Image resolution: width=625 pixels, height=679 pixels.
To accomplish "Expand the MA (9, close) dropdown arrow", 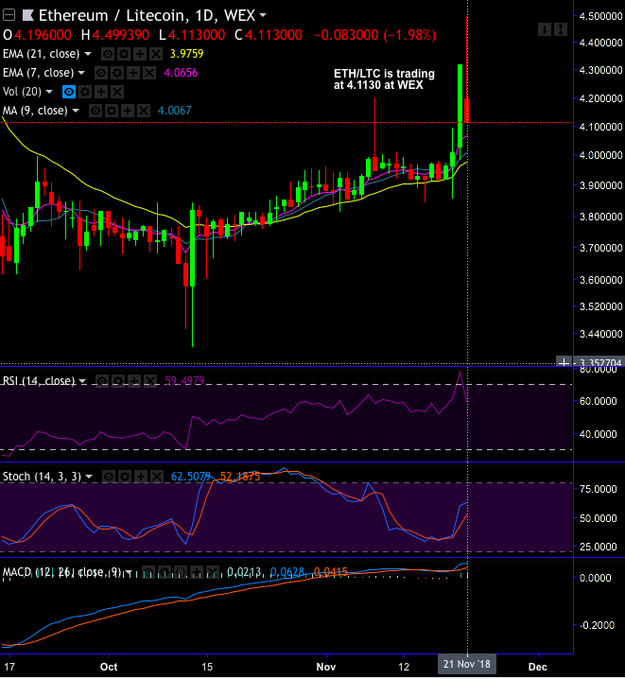I will (x=76, y=111).
